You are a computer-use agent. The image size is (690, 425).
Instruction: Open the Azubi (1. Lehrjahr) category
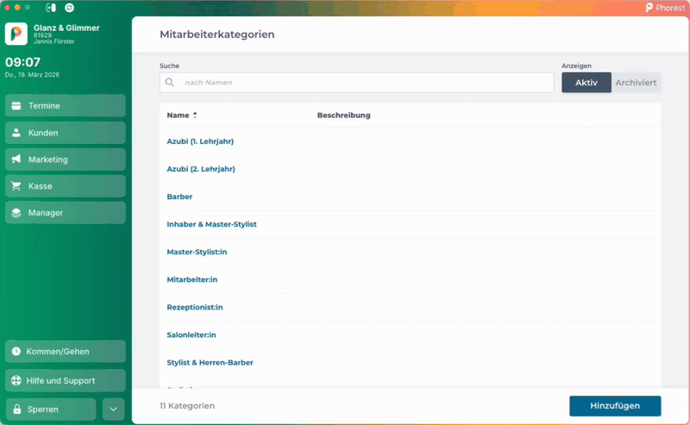pos(200,141)
